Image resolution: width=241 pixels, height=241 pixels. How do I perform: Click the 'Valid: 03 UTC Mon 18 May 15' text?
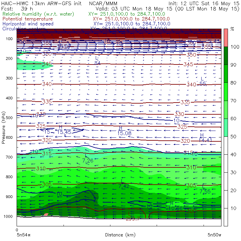coord(134,8)
